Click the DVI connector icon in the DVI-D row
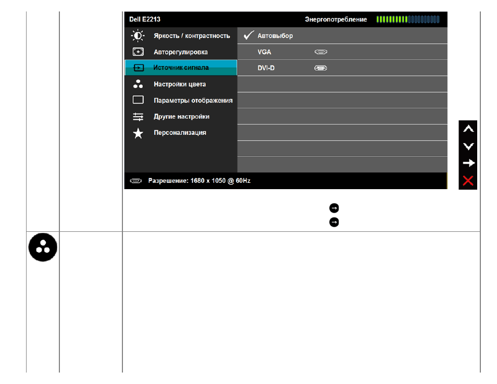497x384 pixels. pyautogui.click(x=320, y=68)
